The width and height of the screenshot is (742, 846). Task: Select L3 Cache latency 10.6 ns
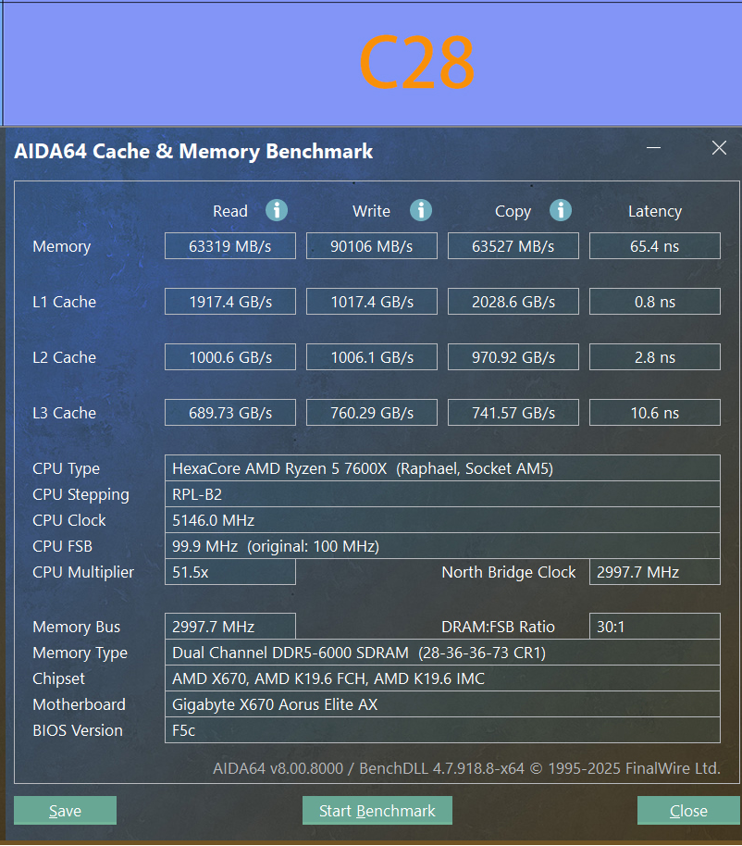pos(655,413)
